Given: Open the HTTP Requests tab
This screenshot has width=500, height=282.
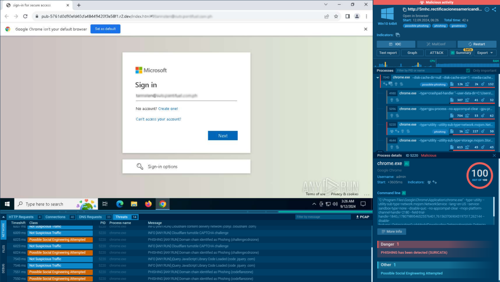Looking at the screenshot, I should 21,217.
